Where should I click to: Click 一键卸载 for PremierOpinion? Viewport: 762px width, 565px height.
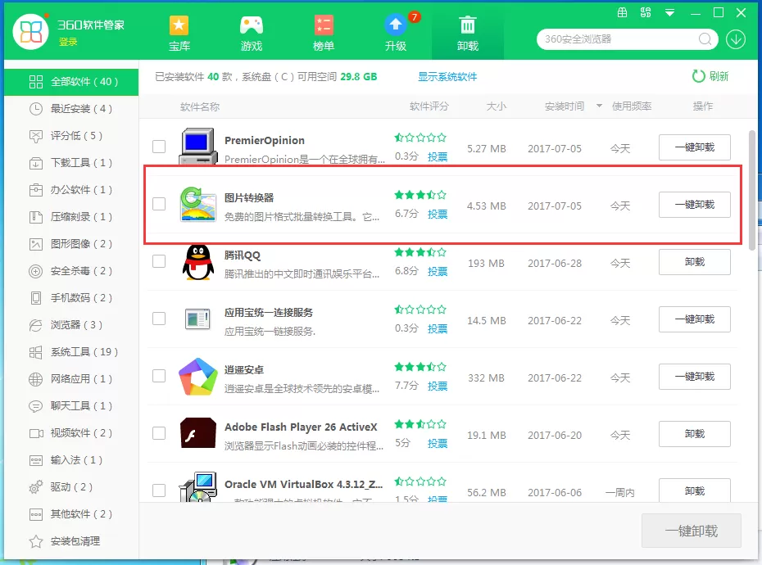pos(695,147)
